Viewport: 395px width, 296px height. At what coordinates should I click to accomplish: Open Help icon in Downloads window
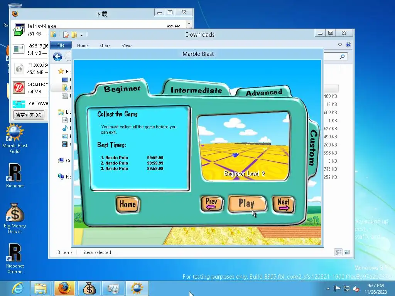pos(348,45)
